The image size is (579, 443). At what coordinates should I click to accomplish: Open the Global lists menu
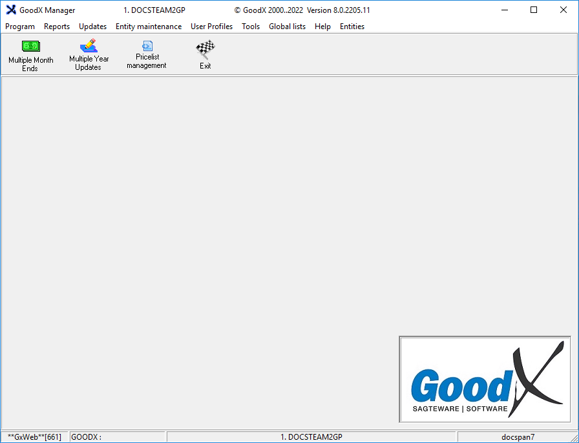(x=288, y=27)
